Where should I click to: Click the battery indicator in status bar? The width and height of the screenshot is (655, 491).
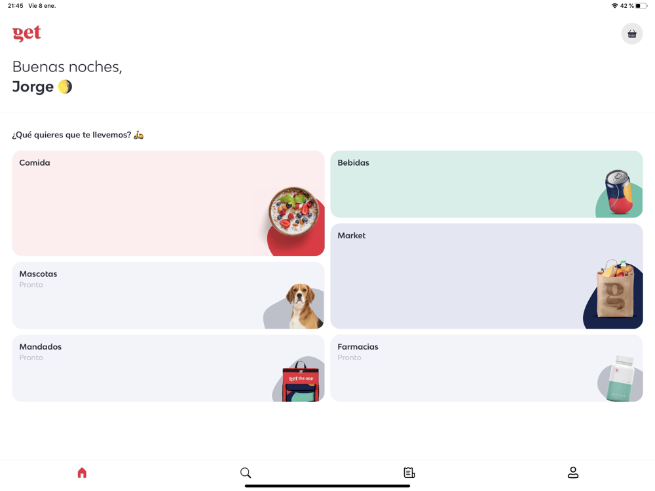pyautogui.click(x=641, y=6)
